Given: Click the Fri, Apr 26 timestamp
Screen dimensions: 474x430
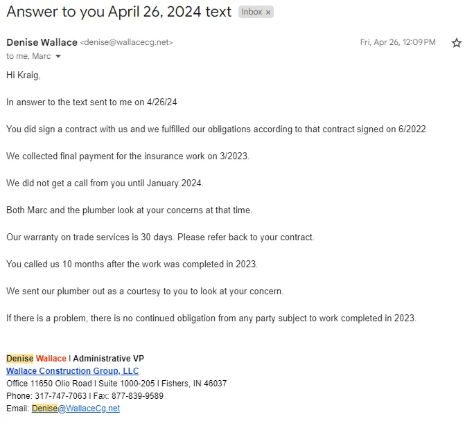Looking at the screenshot, I should point(397,43).
